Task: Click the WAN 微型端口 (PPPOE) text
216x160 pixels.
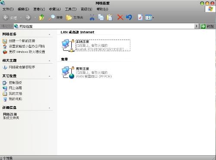Action: 94,76
